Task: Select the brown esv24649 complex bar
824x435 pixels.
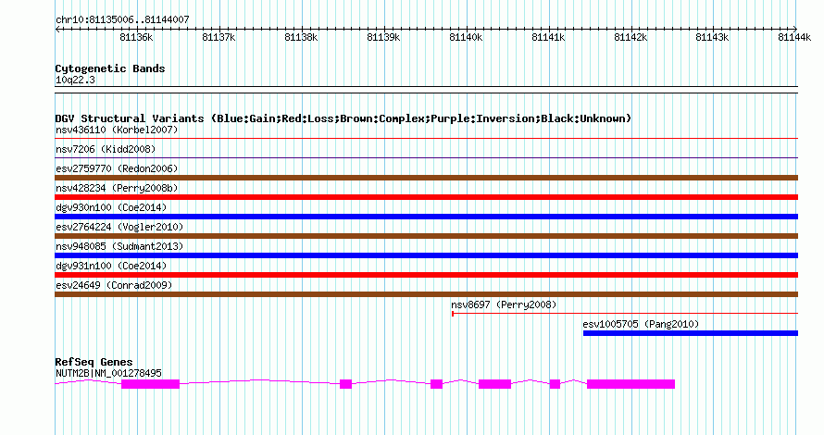Action: point(426,294)
